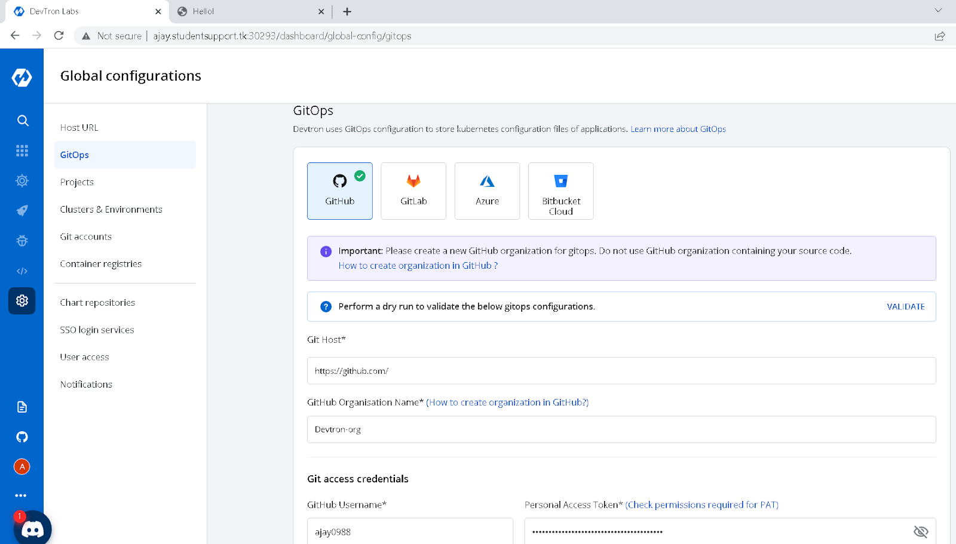Switch to the Hello! browser tab
Viewport: 956px width, 544px height.
[x=250, y=11]
